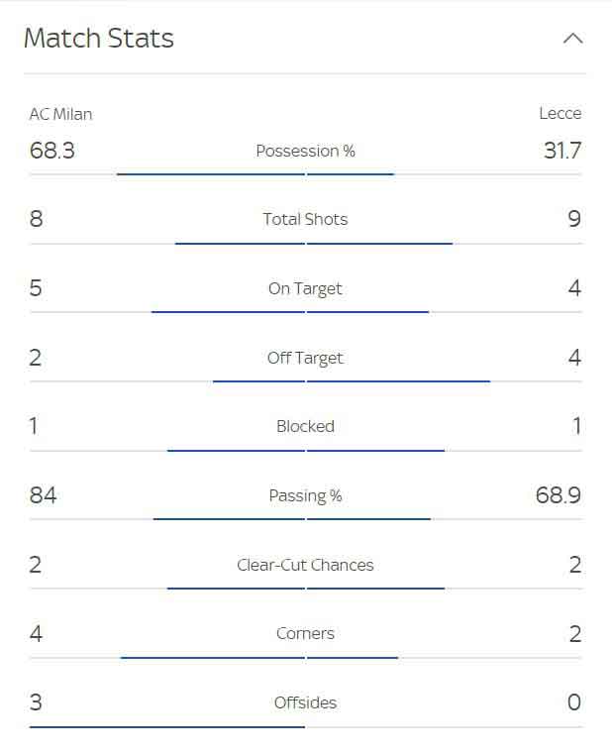Click AC Milan's 68.3 possession value

[51, 151]
